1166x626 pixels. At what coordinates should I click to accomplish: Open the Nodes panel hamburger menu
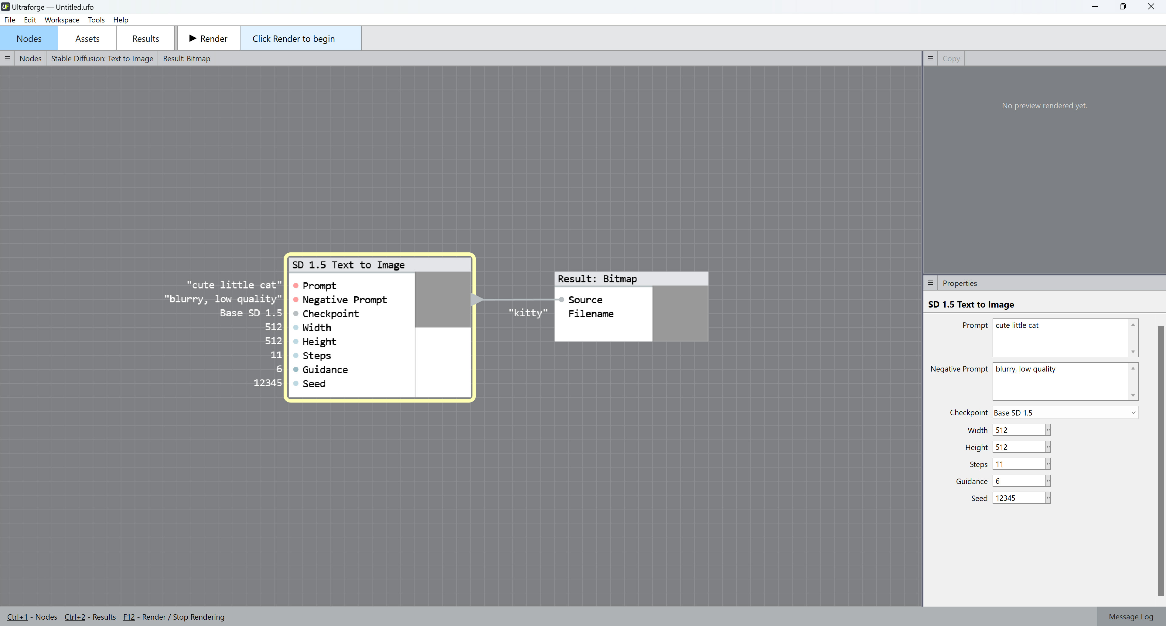7,58
